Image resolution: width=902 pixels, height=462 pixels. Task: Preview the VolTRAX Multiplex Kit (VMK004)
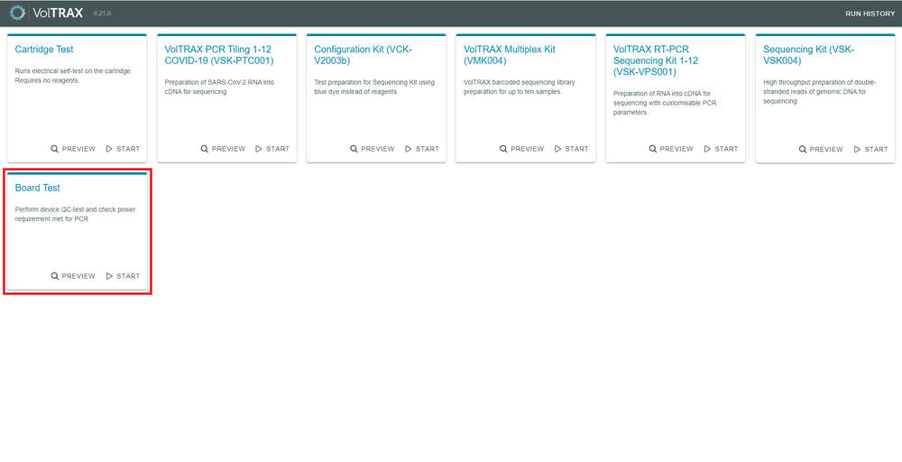tap(521, 149)
